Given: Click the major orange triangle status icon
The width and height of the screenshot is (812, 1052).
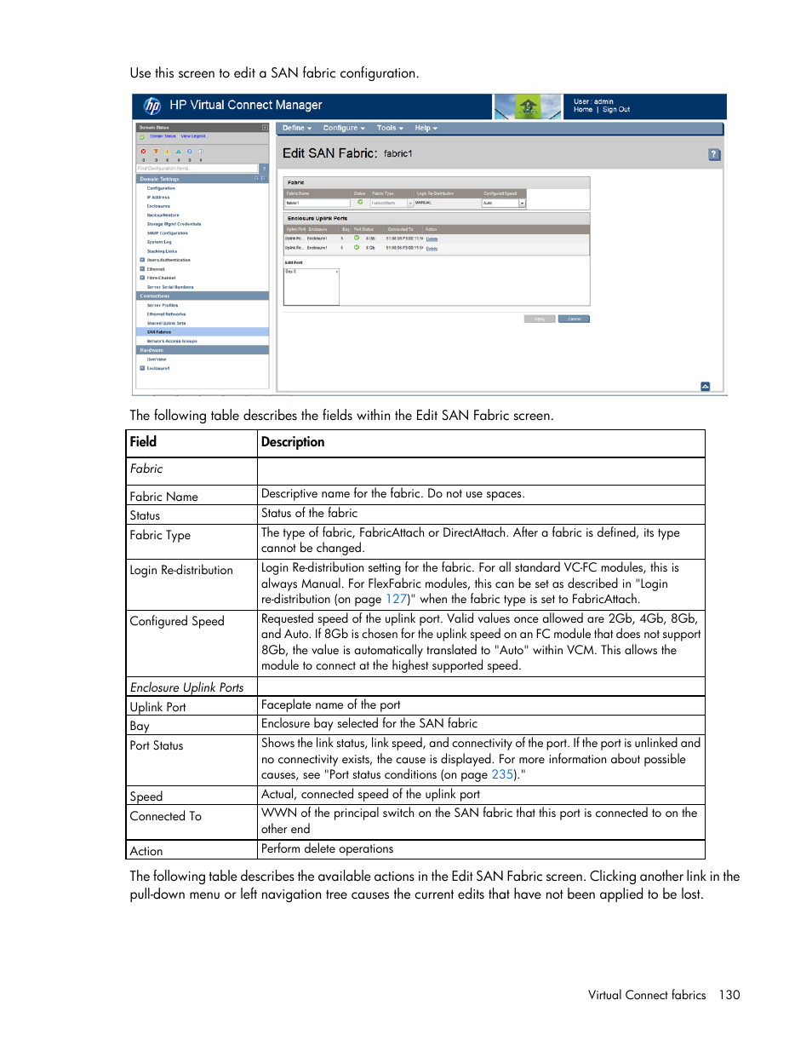Looking at the screenshot, I should [156, 152].
